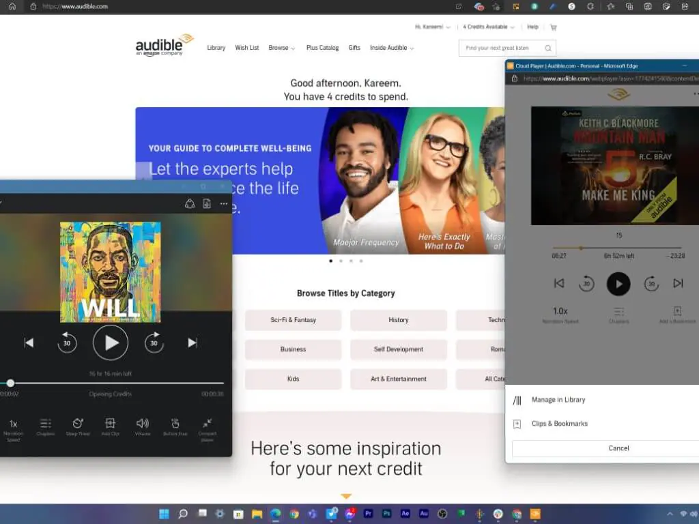Open the Chapters list in the WILL player

(46, 427)
